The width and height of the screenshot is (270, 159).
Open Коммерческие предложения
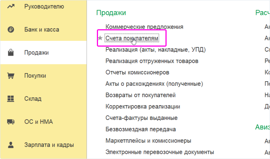click(144, 27)
